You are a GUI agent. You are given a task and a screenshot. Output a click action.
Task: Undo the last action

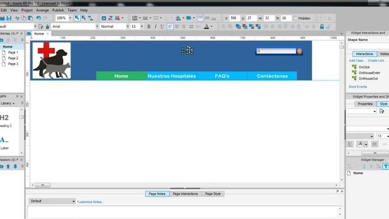pyautogui.click(x=38, y=18)
